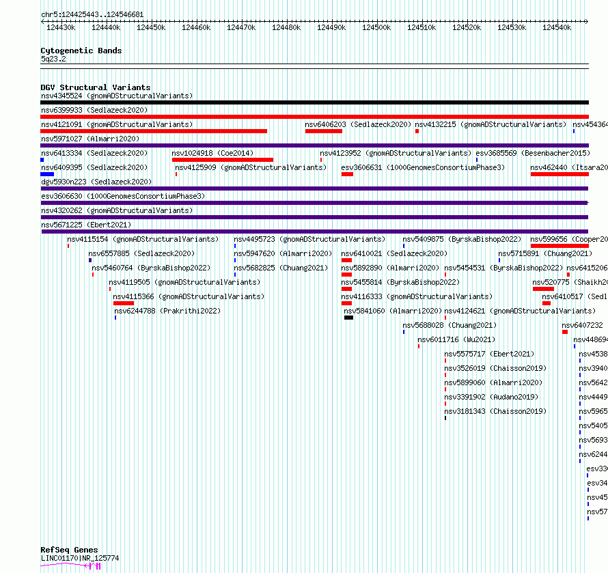Select nsv5409875 (ByrskaBishop2022) label

point(462,239)
